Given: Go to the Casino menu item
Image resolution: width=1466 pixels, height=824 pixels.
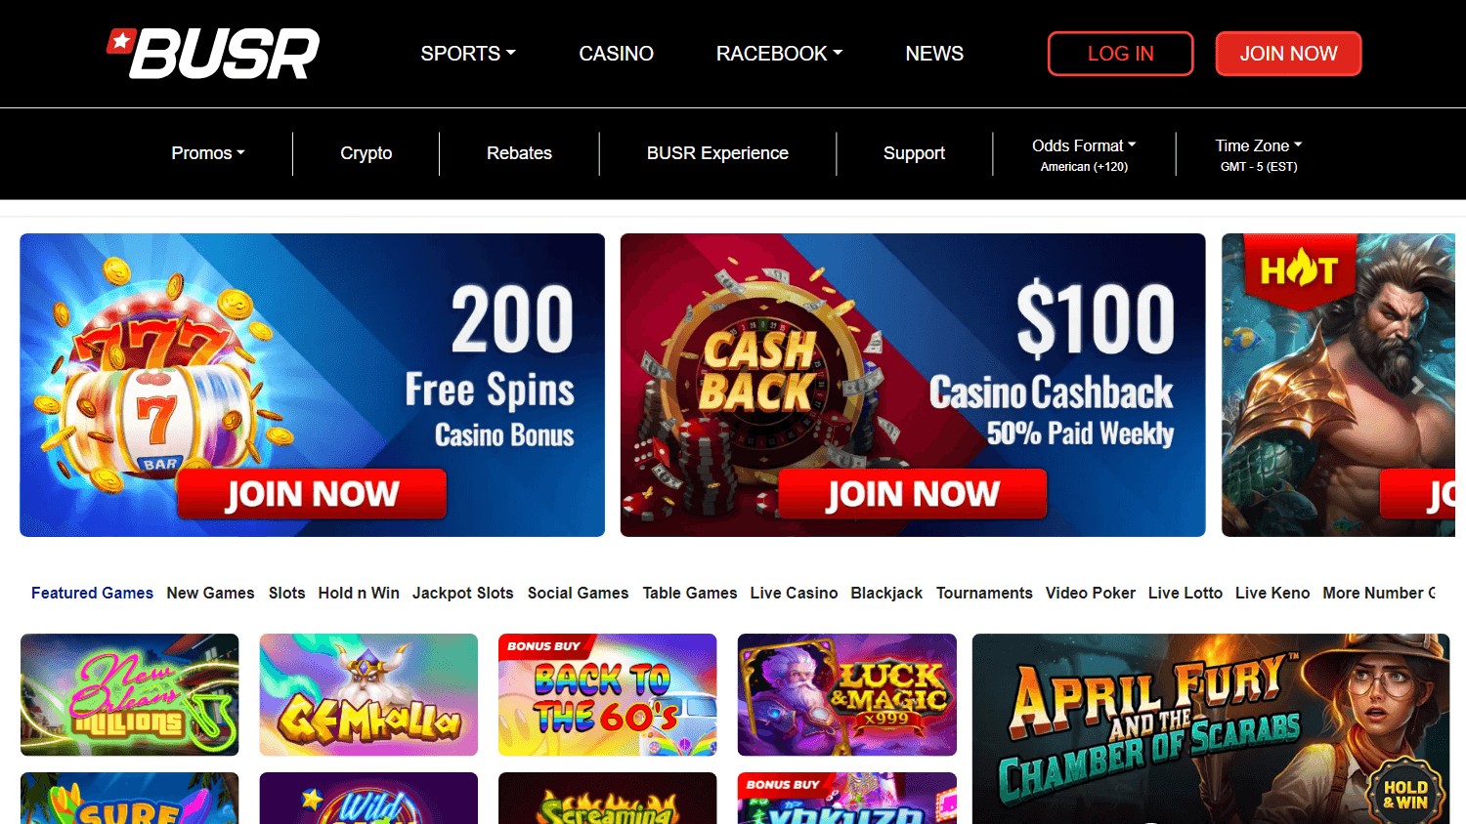Looking at the screenshot, I should (x=616, y=54).
